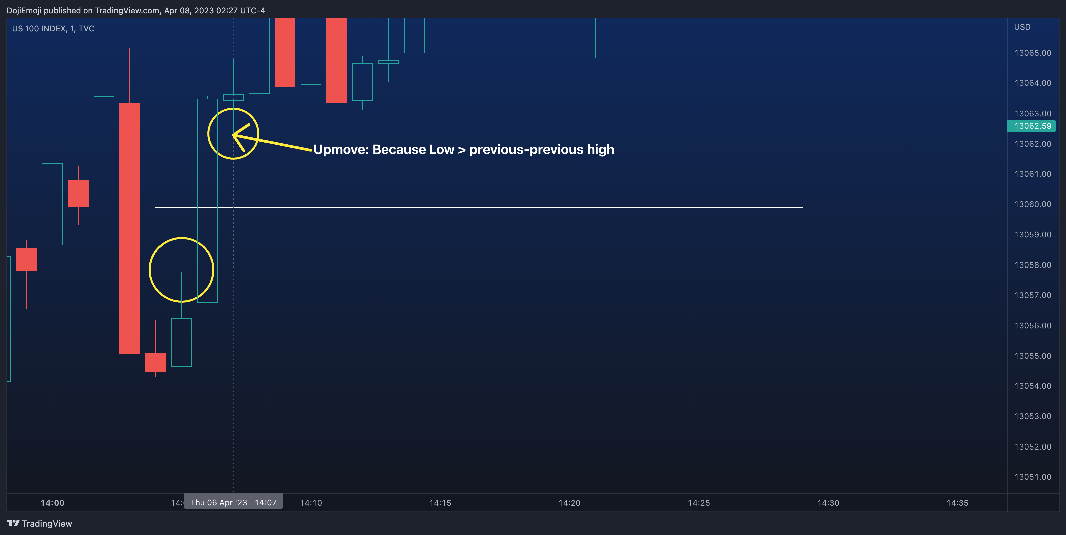Viewport: 1066px width, 535px height.
Task: Click the 13054.00 price axis label
Action: [x=1033, y=386]
